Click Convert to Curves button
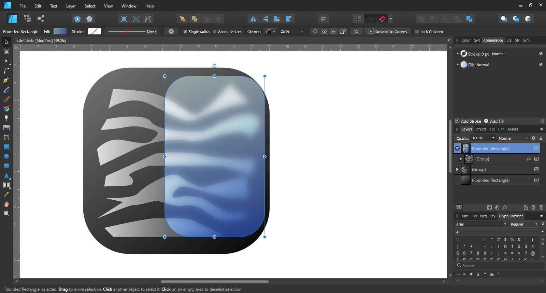 [387, 31]
